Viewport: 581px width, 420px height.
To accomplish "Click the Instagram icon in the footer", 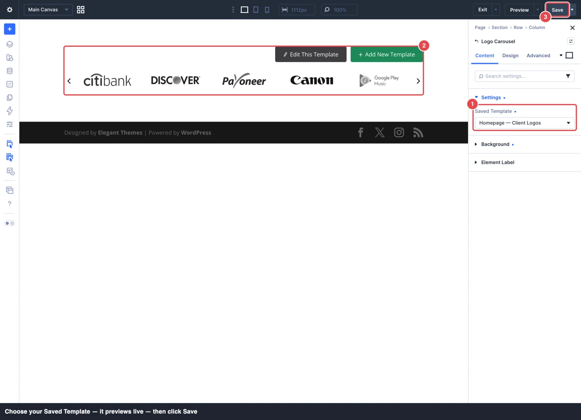I will (399, 133).
